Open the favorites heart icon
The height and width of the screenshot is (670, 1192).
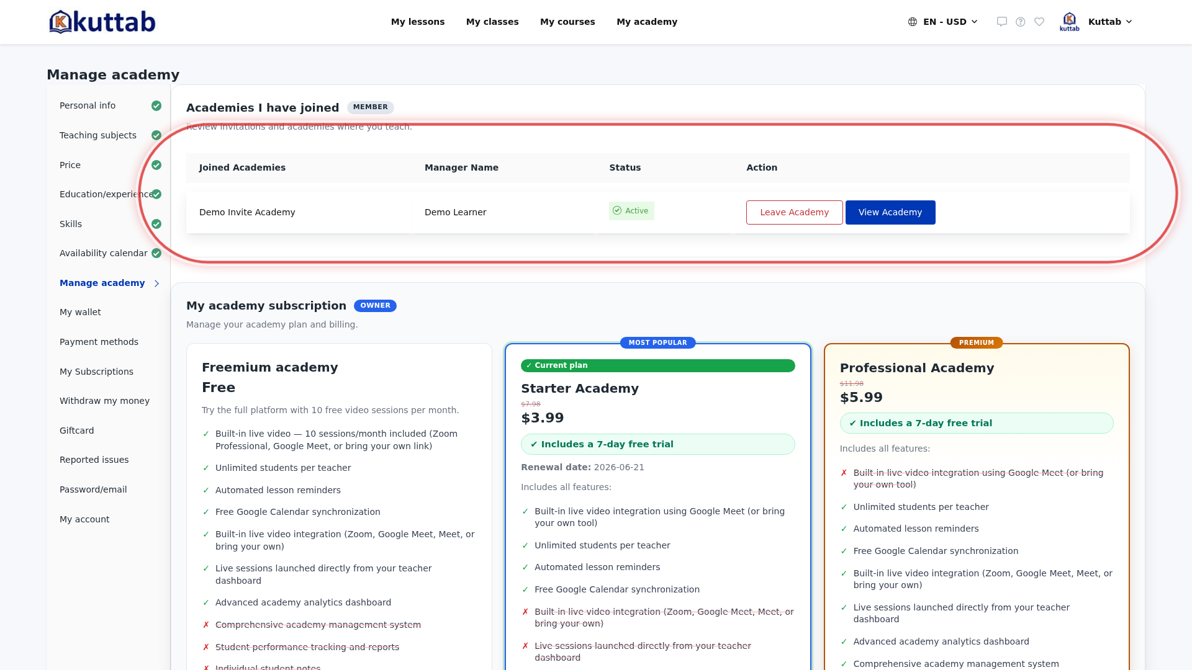[x=1039, y=22]
